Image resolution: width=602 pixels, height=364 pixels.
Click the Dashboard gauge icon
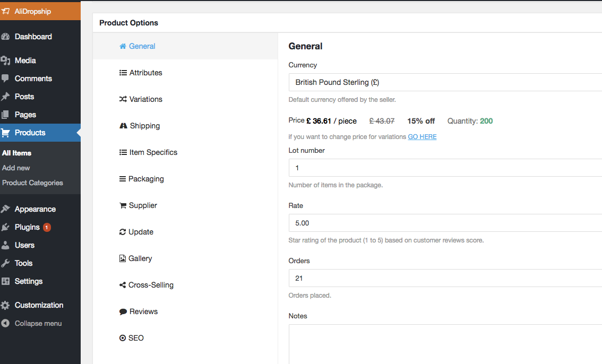click(5, 37)
